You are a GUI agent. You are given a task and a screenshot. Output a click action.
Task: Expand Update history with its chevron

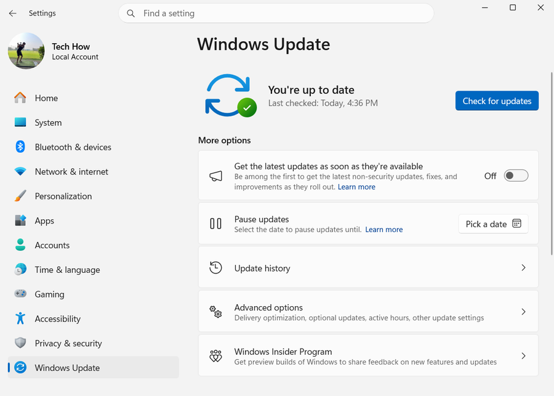pyautogui.click(x=524, y=268)
